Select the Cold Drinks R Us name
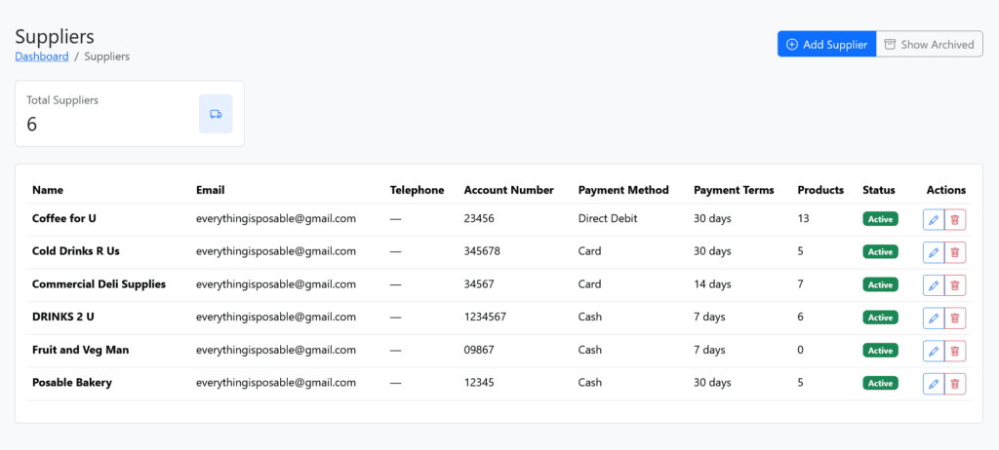Screen dimensions: 999x450 (x=76, y=251)
